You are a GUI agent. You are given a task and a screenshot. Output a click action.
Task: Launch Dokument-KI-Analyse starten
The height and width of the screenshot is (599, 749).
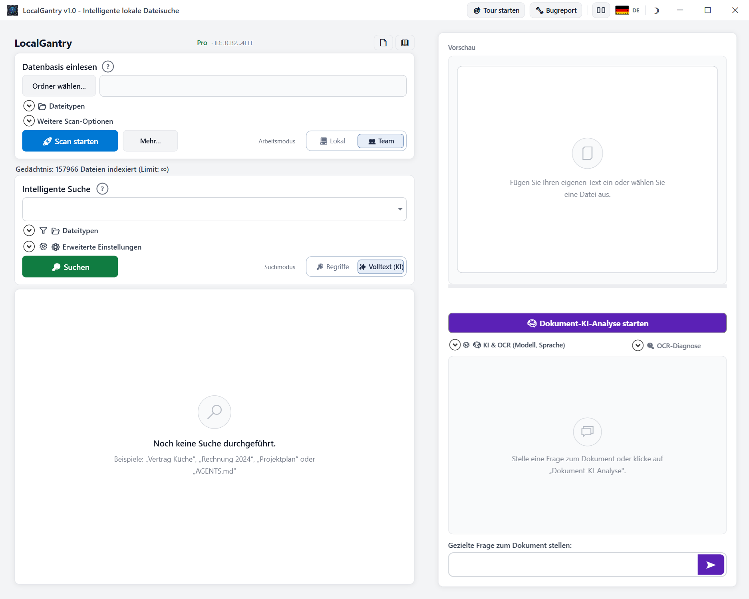click(x=587, y=323)
